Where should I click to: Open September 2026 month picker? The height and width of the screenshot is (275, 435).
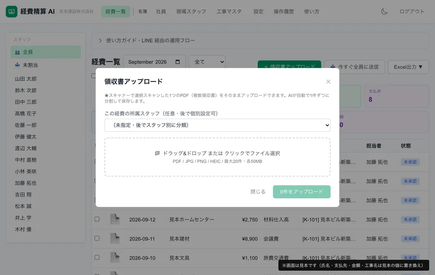tap(154, 62)
